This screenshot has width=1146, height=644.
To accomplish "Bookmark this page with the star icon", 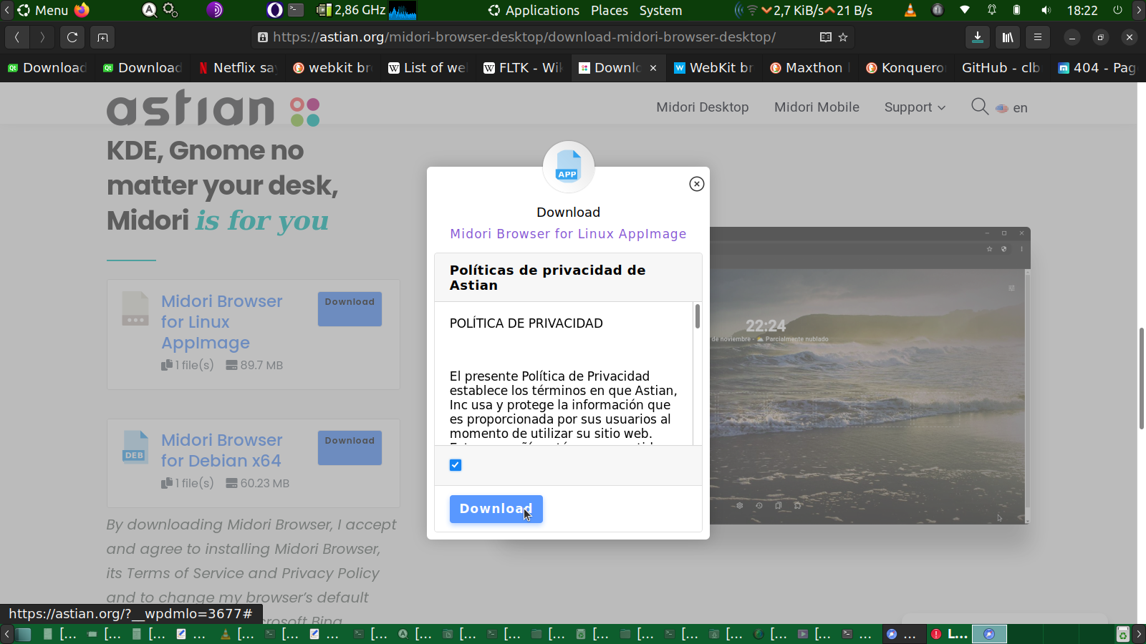I will click(x=843, y=37).
